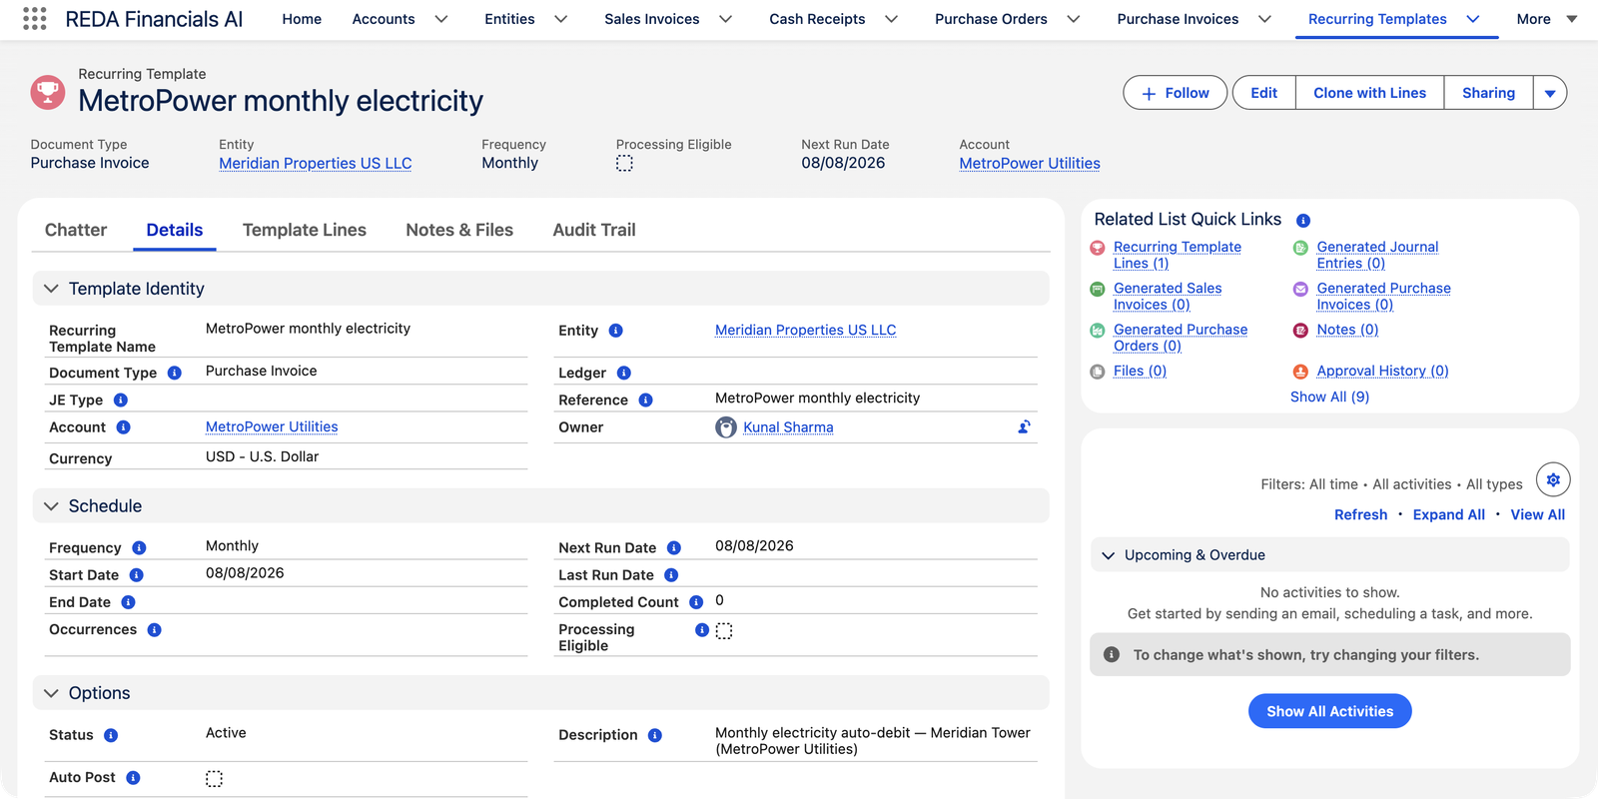Click info icon beside Status field
This screenshot has width=1598, height=799.
tap(111, 735)
